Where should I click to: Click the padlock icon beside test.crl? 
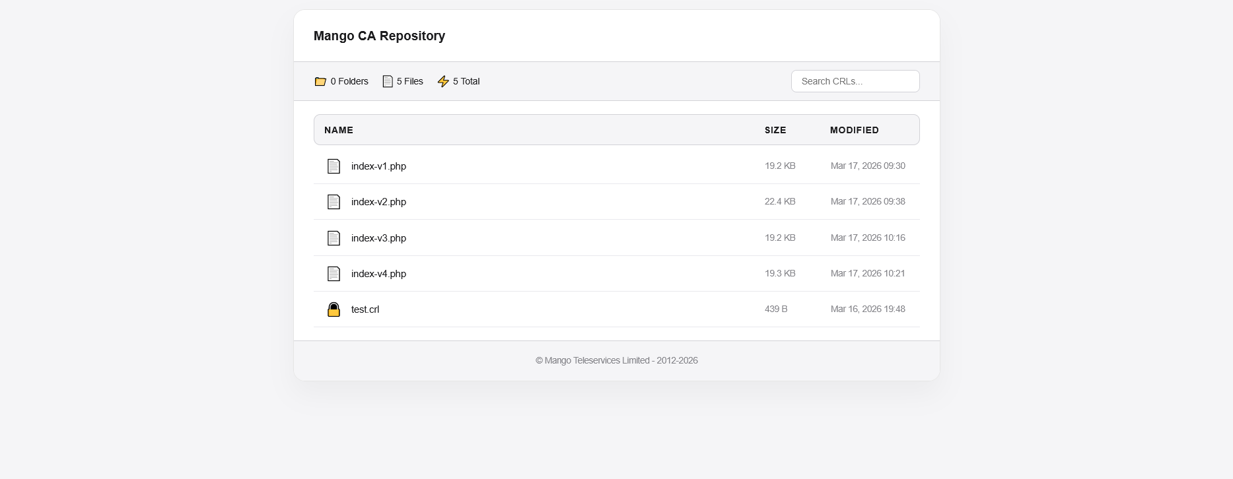(x=334, y=309)
